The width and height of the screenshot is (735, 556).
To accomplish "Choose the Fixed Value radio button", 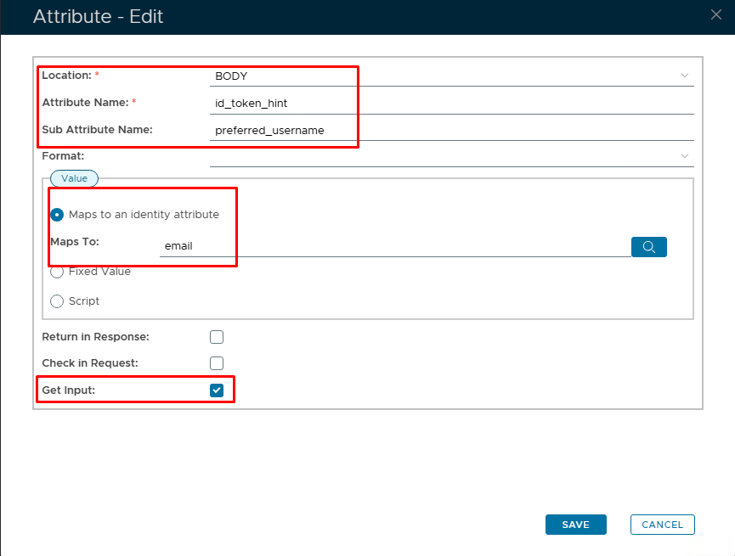I will coord(57,272).
